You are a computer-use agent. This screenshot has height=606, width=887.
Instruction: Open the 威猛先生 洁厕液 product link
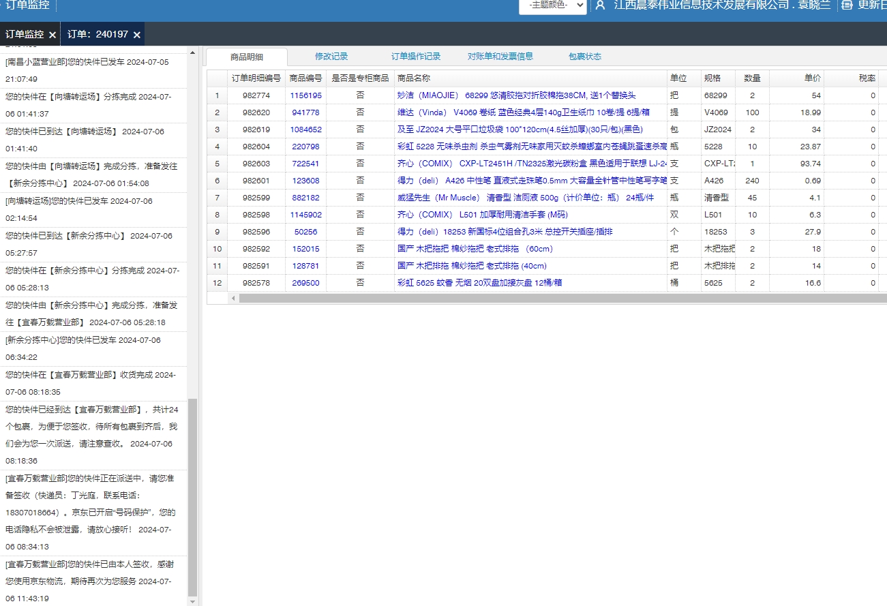point(525,198)
